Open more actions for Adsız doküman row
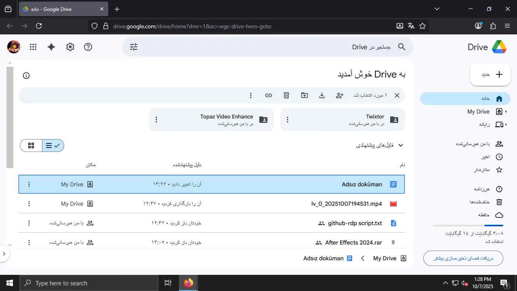This screenshot has height=291, width=517. pos(29,184)
